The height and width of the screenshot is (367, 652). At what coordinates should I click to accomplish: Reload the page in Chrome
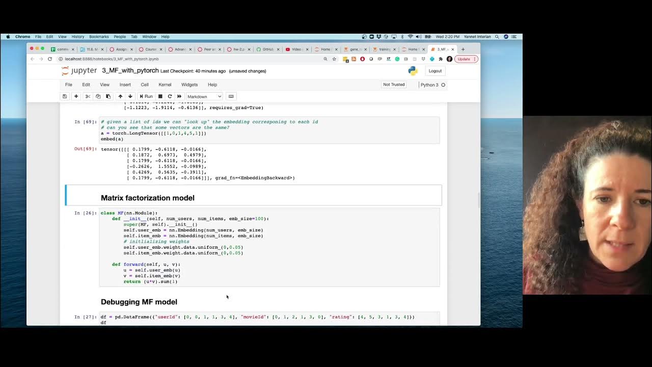coord(50,59)
